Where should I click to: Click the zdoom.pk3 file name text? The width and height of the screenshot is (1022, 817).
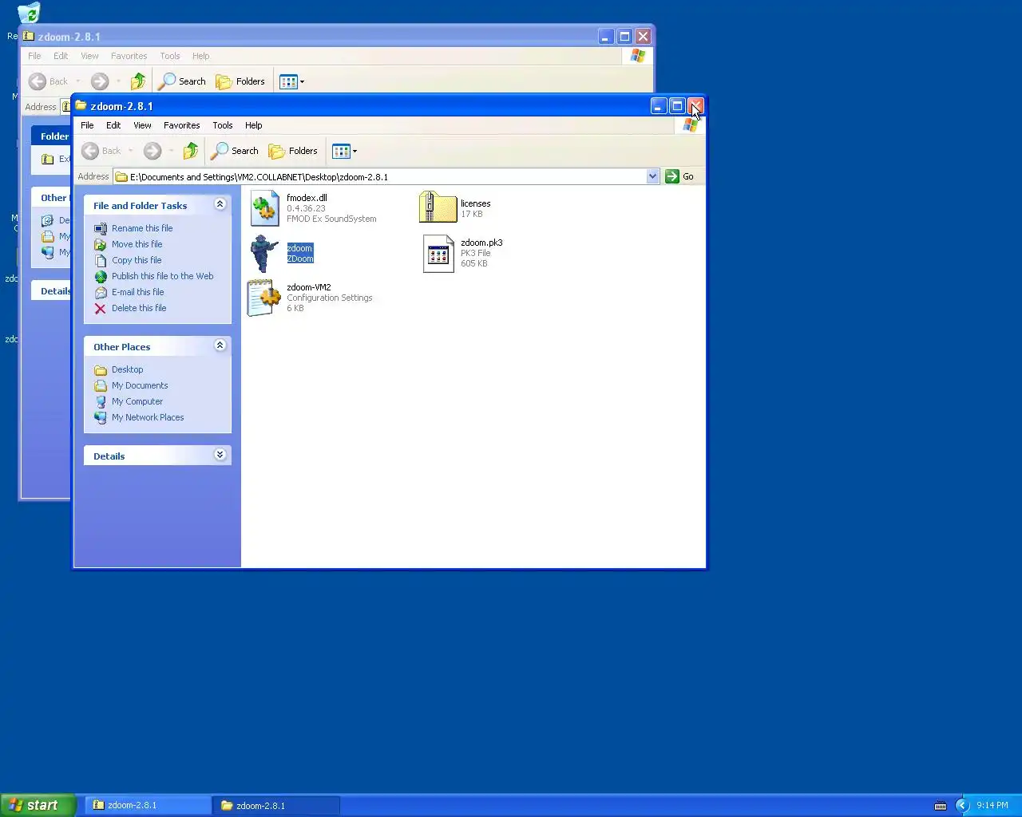point(481,243)
